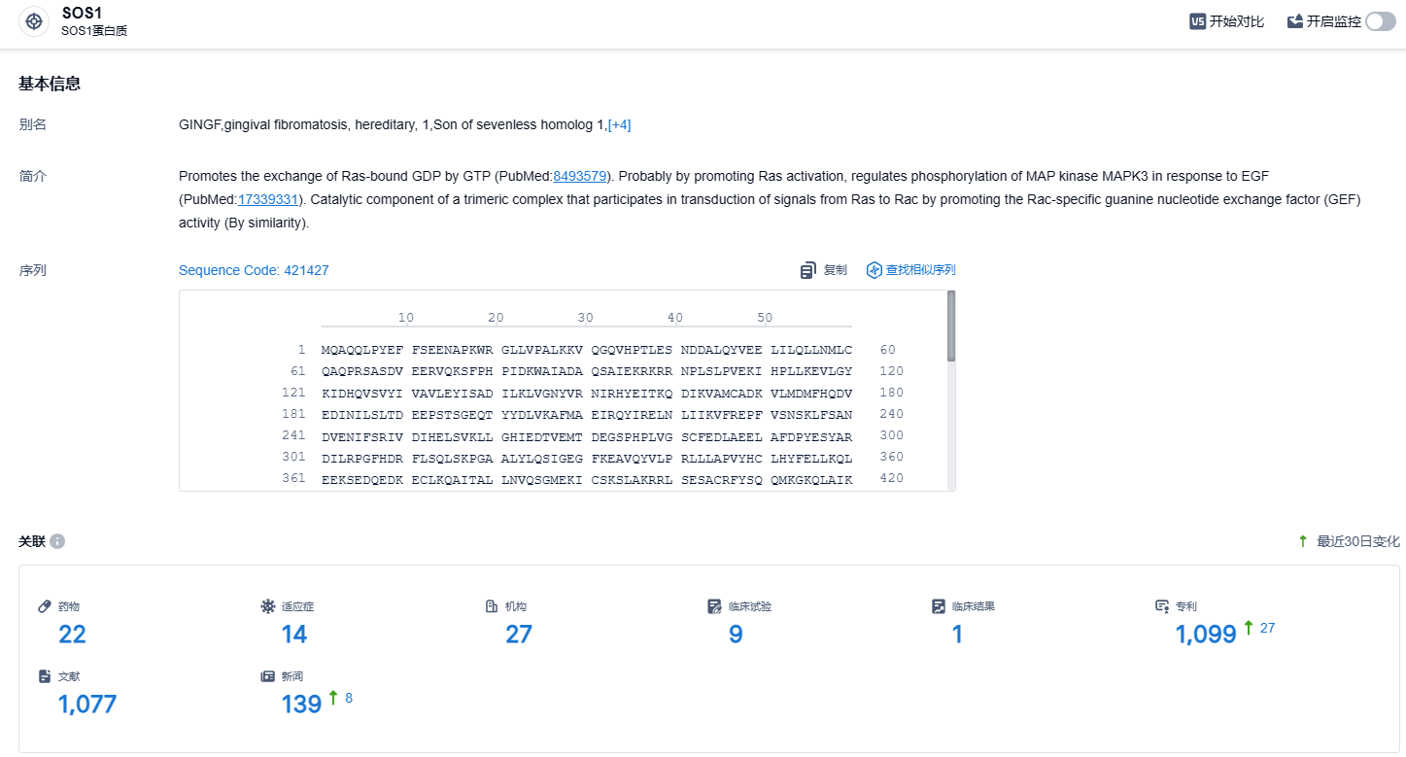Click the 查找相似序列 search icon
The image size is (1406, 757).
pos(874,270)
